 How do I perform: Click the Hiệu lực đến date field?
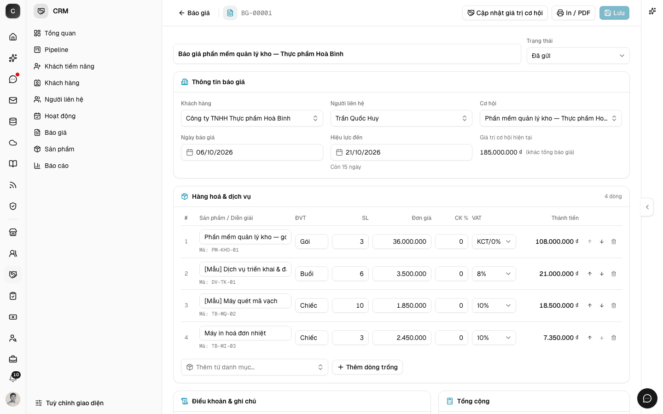(401, 152)
